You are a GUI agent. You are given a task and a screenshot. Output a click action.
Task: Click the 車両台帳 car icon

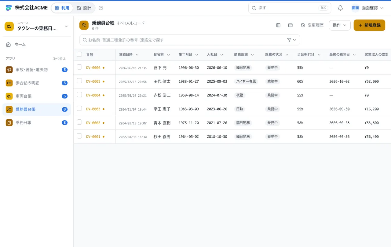click(9, 96)
